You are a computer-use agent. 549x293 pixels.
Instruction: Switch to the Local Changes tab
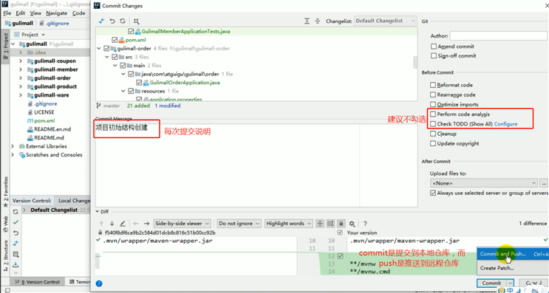click(x=74, y=201)
